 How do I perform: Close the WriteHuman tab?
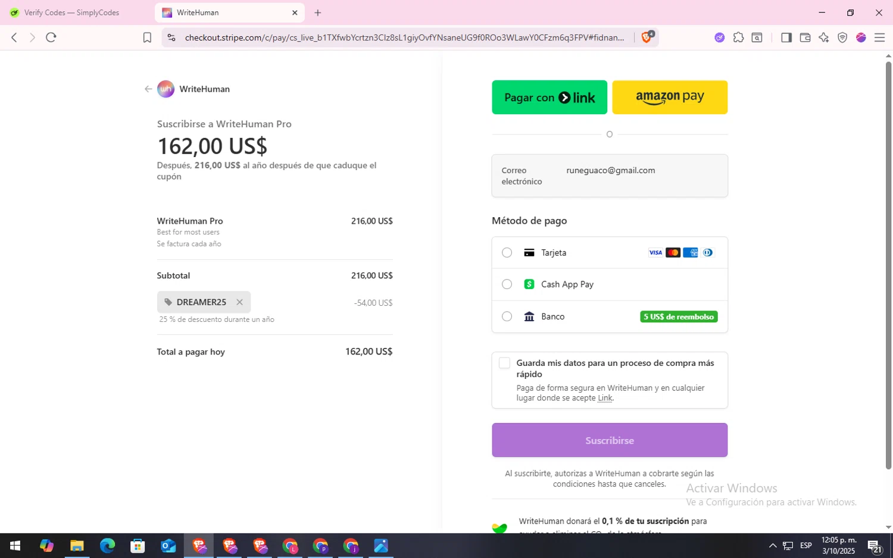pyautogui.click(x=295, y=12)
